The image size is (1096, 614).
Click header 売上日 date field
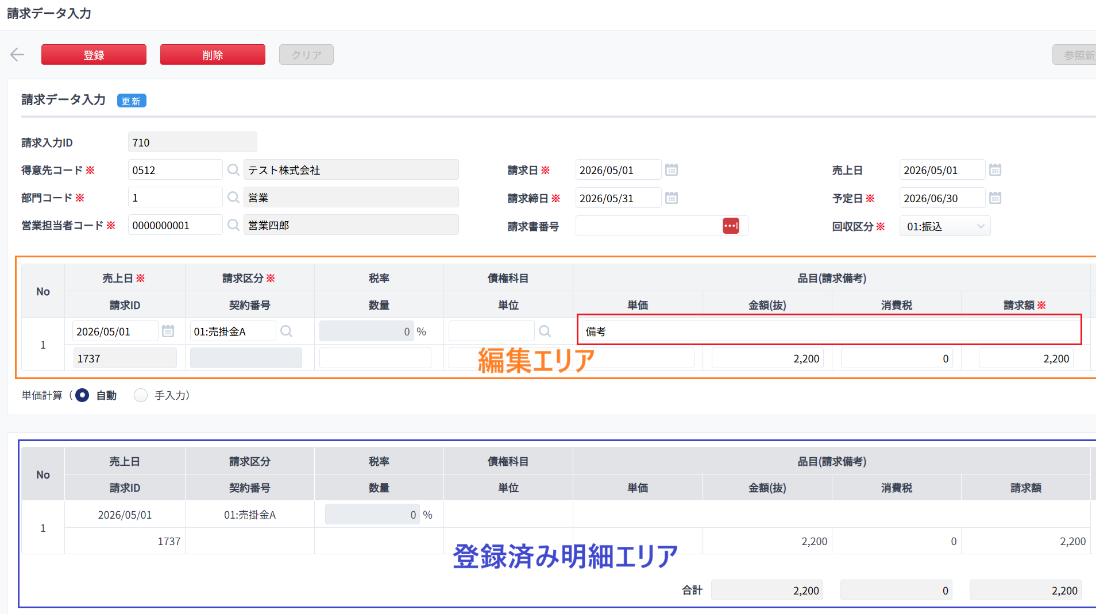pyautogui.click(x=942, y=170)
